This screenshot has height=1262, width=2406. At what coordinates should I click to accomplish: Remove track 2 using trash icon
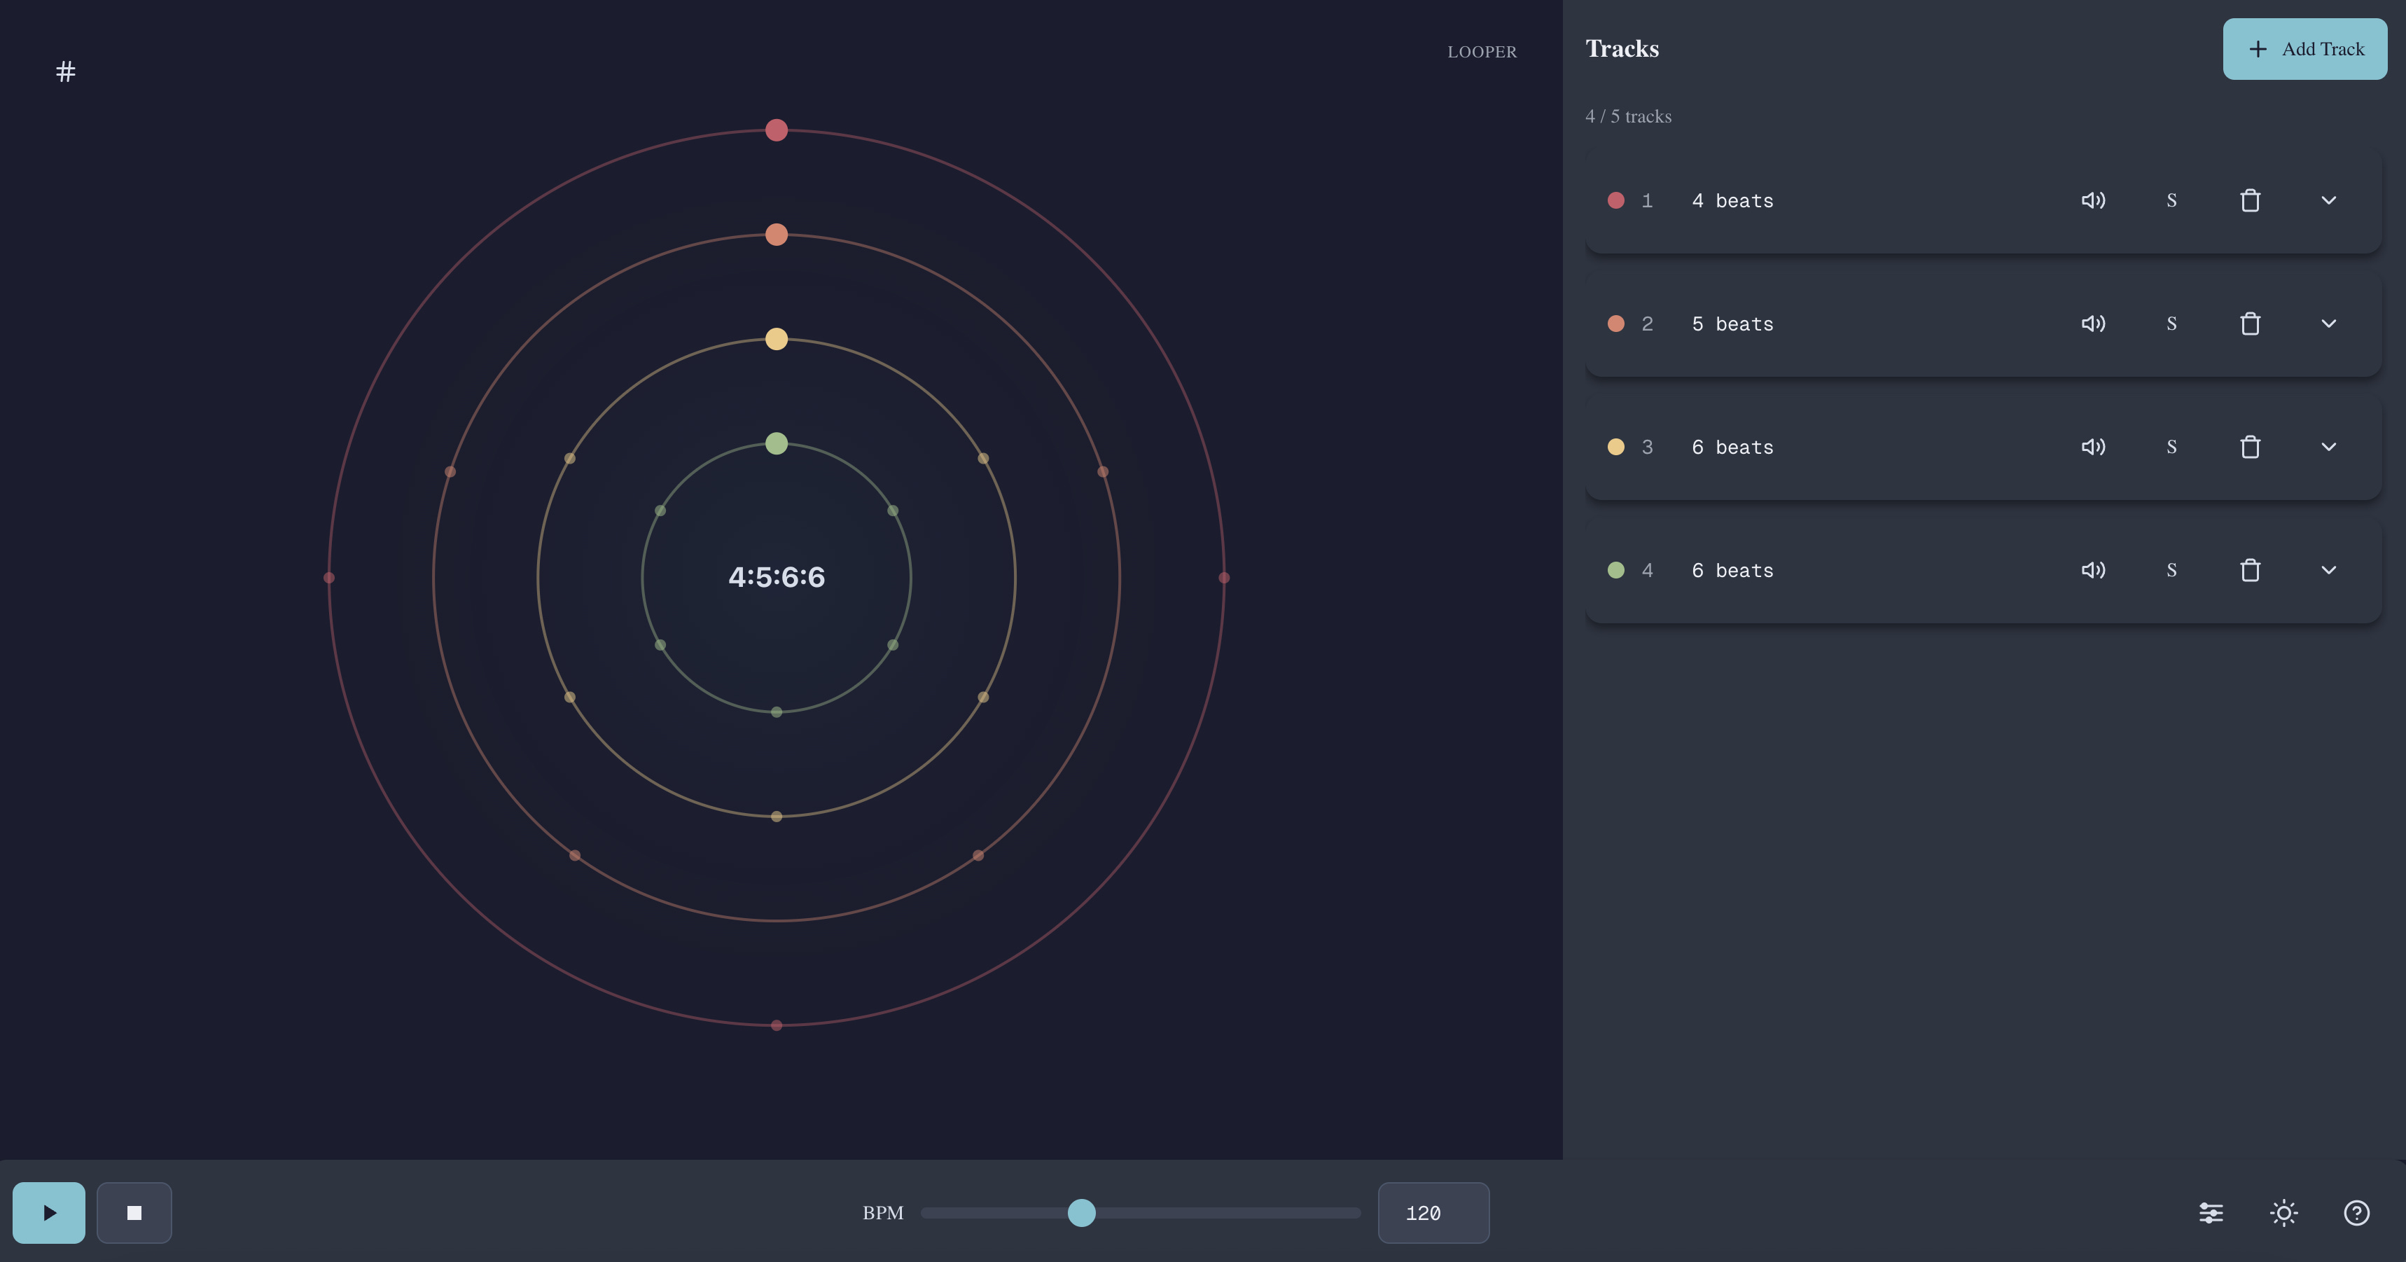click(x=2250, y=324)
